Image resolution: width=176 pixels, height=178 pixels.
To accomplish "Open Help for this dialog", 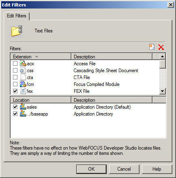I will click(157, 169).
